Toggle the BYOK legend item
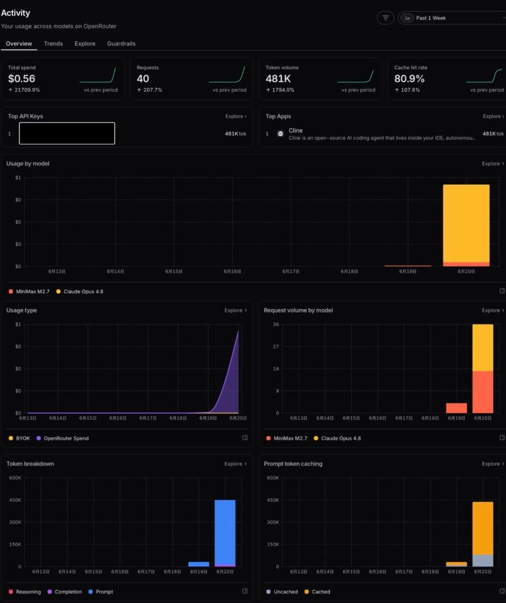Screen dimensions: 506x603 (x=19, y=438)
